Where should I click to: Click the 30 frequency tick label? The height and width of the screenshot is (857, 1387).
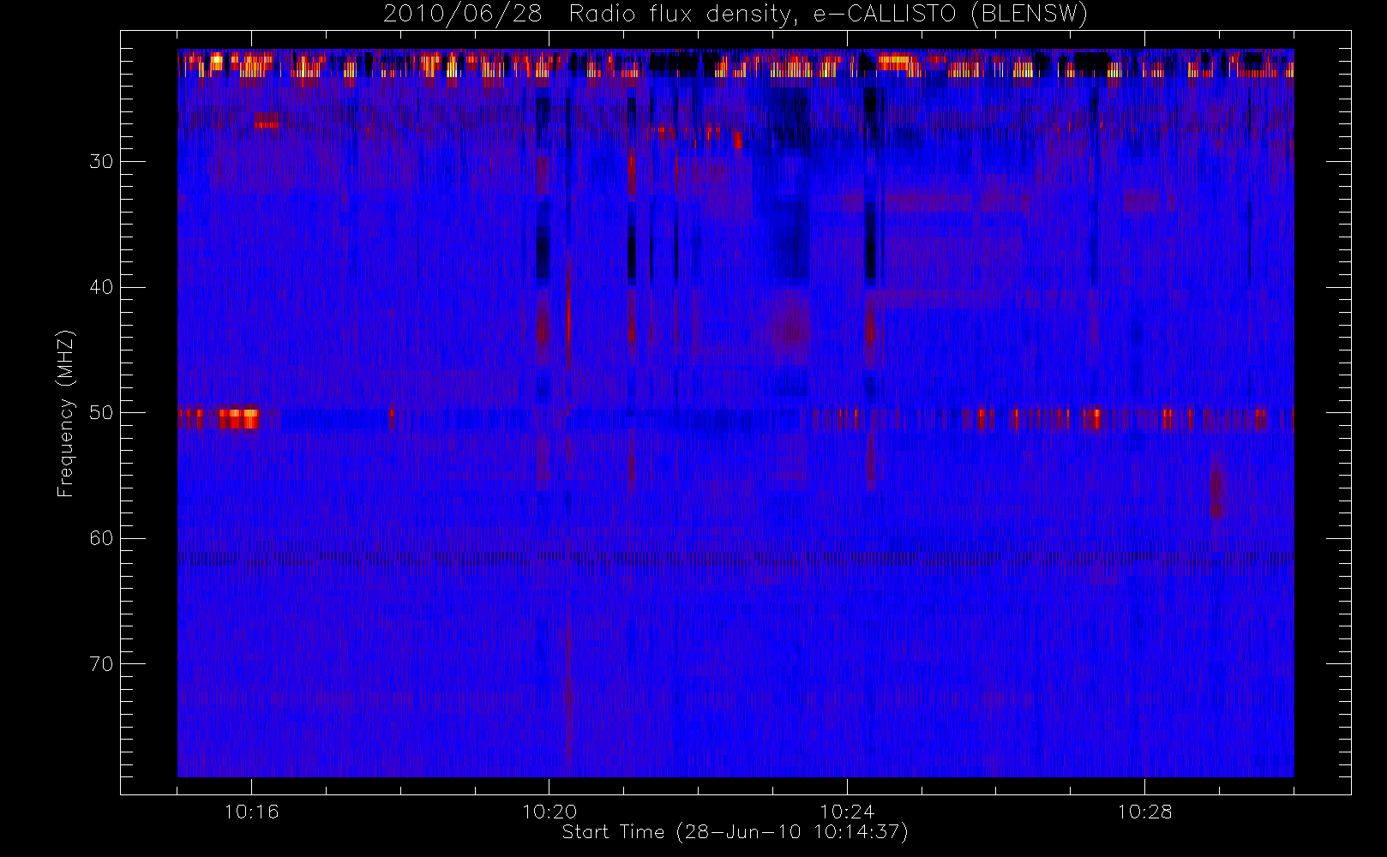pyautogui.click(x=101, y=162)
